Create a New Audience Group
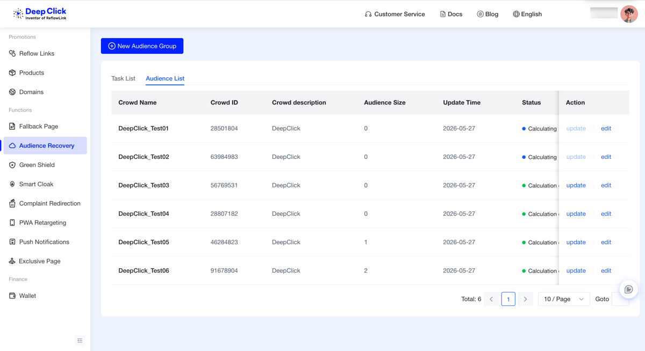 (142, 46)
